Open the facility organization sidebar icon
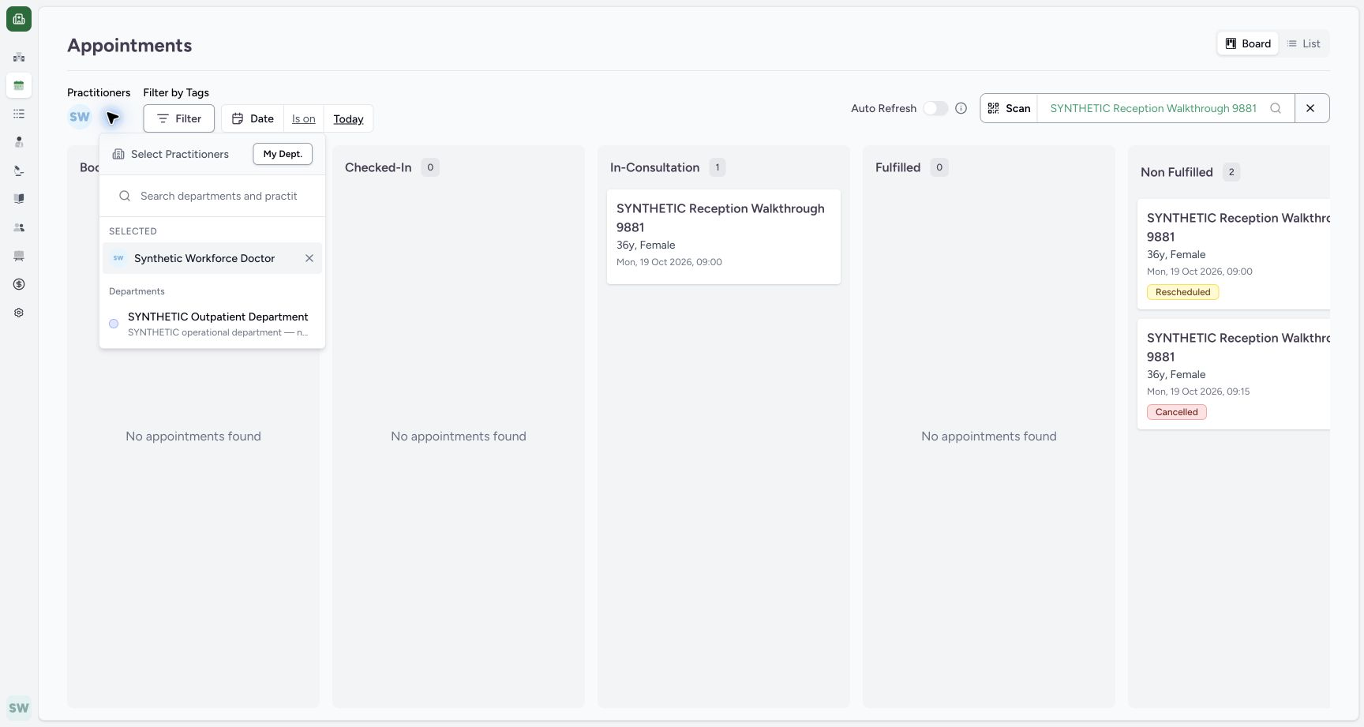 (x=19, y=57)
